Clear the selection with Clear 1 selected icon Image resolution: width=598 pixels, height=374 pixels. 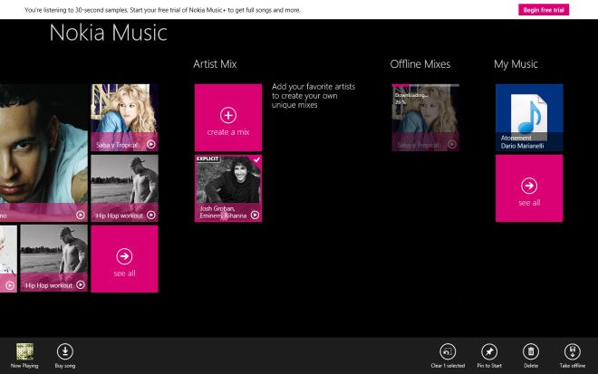(448, 351)
